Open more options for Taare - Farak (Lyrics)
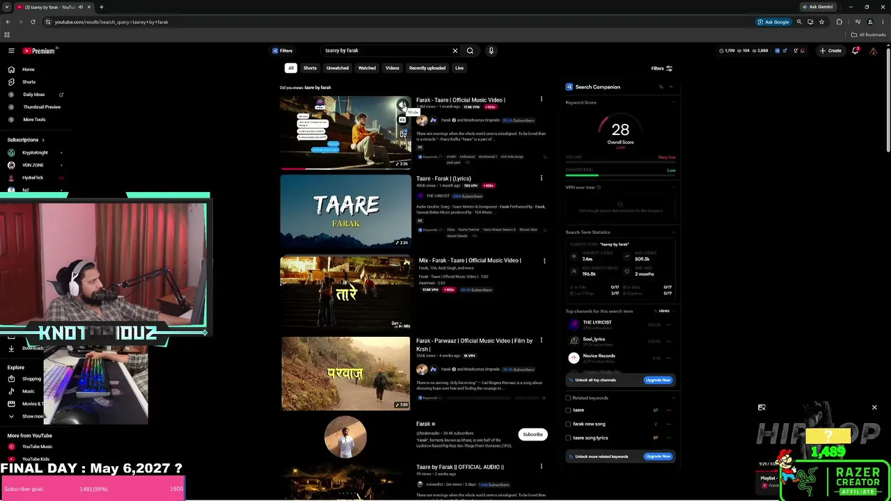The image size is (891, 501). click(x=541, y=178)
